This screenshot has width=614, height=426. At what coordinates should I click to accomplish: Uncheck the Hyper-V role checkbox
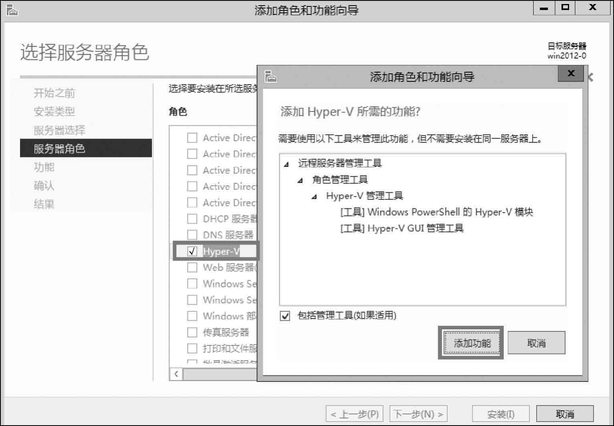[x=192, y=251]
